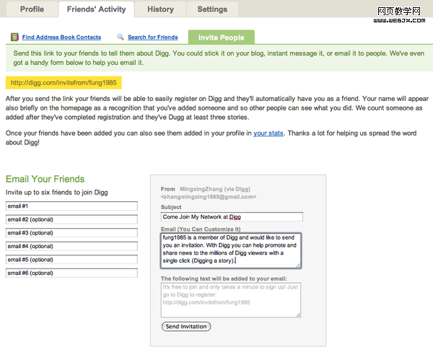The height and width of the screenshot is (347, 433).
Task: Select the Invite People tab
Action: tap(221, 38)
